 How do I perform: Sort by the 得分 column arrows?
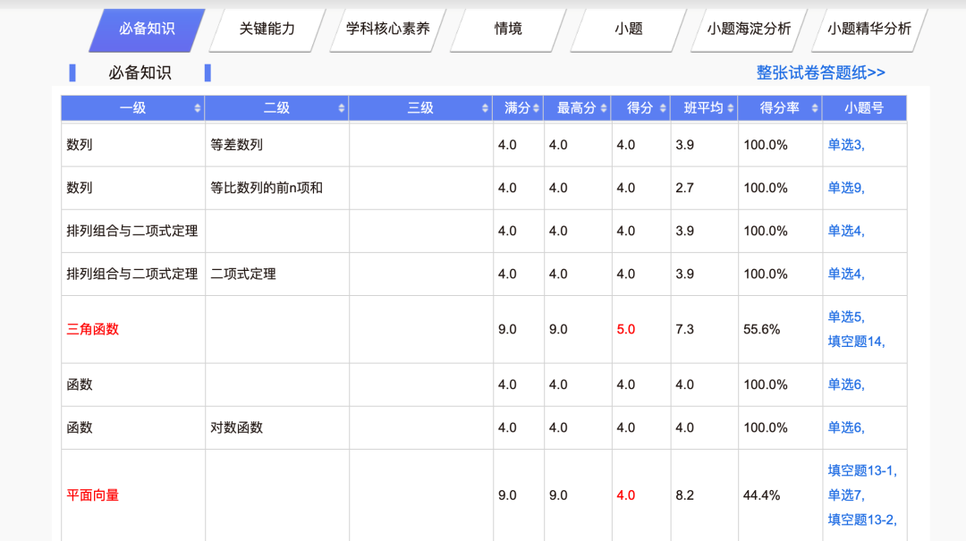(x=663, y=108)
